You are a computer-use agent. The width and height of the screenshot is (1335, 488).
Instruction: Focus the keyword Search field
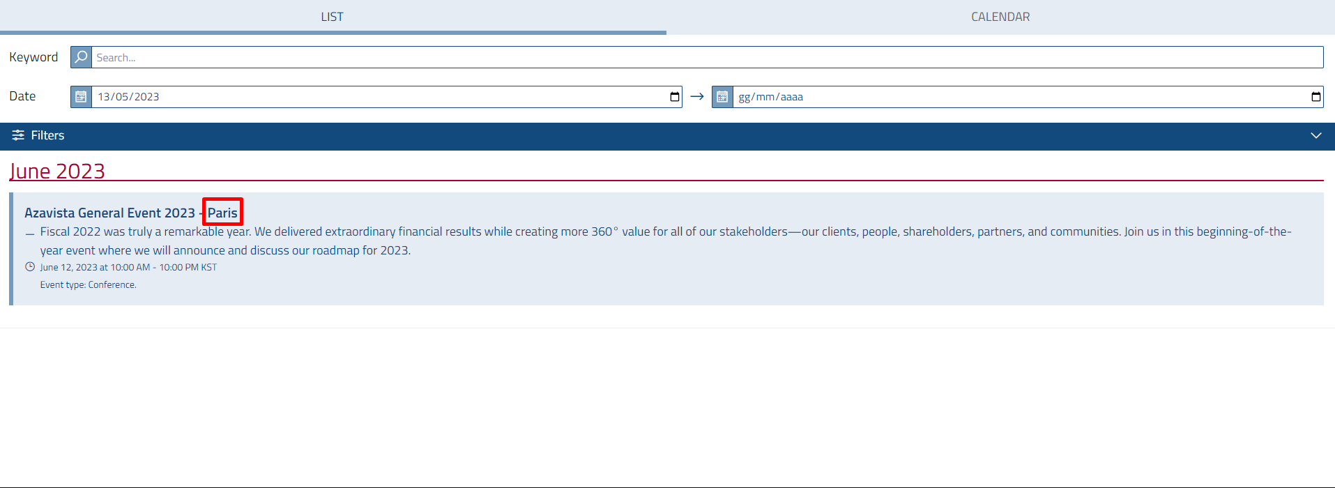(x=707, y=57)
